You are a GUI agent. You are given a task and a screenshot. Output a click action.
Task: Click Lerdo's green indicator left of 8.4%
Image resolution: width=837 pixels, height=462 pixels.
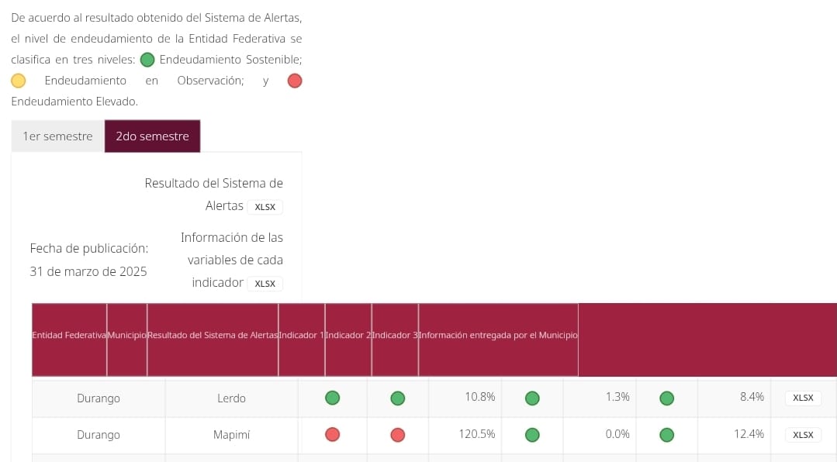[666, 398]
